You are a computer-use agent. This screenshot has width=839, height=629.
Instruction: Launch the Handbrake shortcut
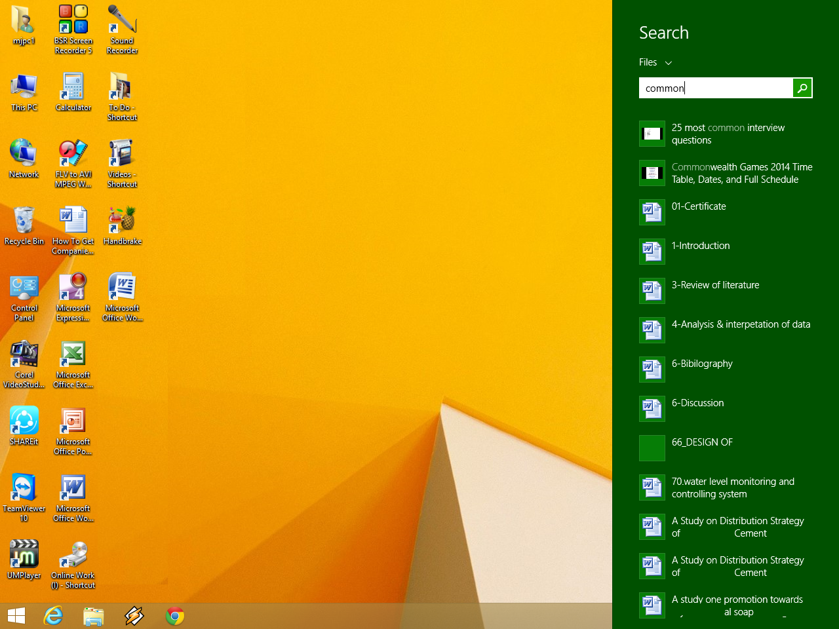pos(122,226)
